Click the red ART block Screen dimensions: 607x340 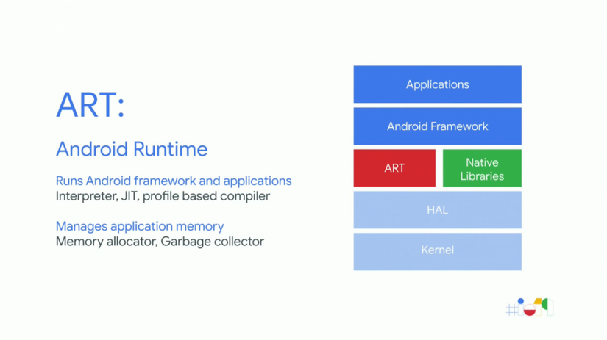point(394,168)
